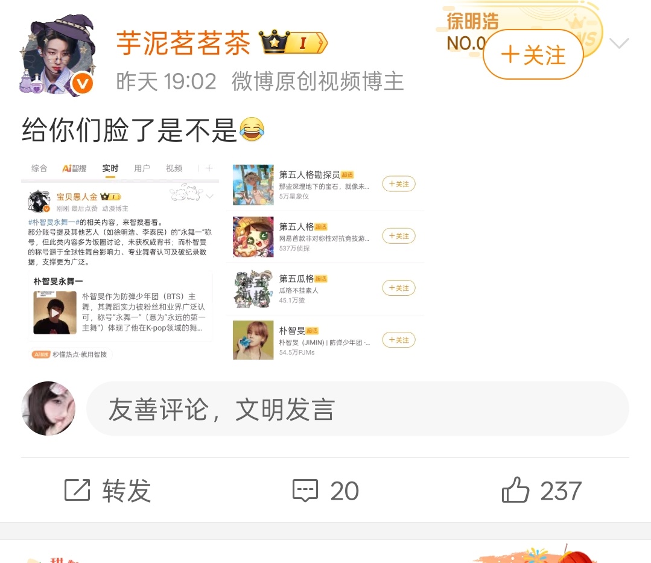This screenshot has height=563, width=651.
Task: Click the 微博原创视频博主 label
Action: (317, 81)
